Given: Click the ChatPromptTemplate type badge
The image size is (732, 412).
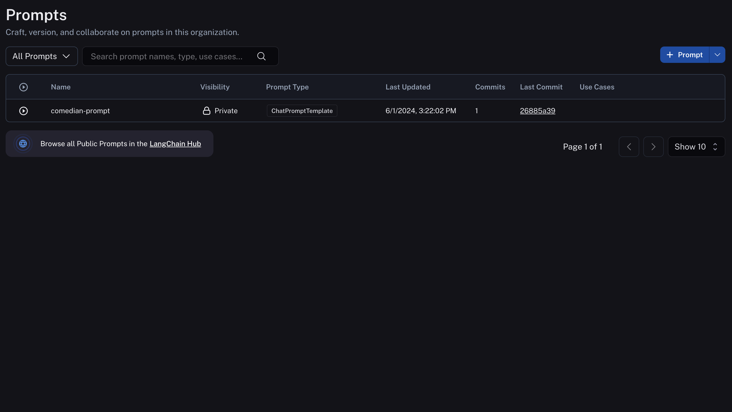Looking at the screenshot, I should pos(302,111).
